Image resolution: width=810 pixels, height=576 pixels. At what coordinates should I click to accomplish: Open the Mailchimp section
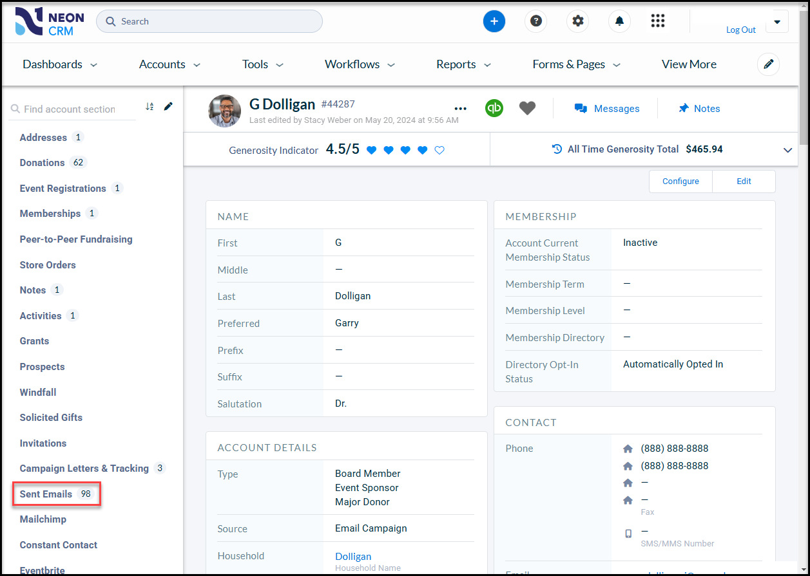click(x=43, y=519)
